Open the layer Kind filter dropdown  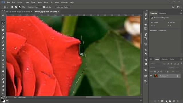click(x=156, y=64)
